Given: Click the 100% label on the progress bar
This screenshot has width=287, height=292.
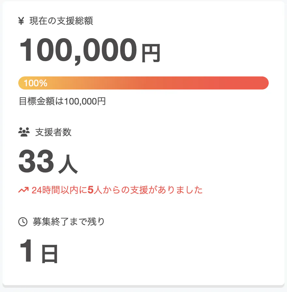Looking at the screenshot, I should (36, 83).
